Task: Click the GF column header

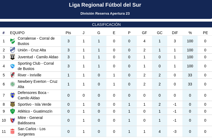Action: 144,33
